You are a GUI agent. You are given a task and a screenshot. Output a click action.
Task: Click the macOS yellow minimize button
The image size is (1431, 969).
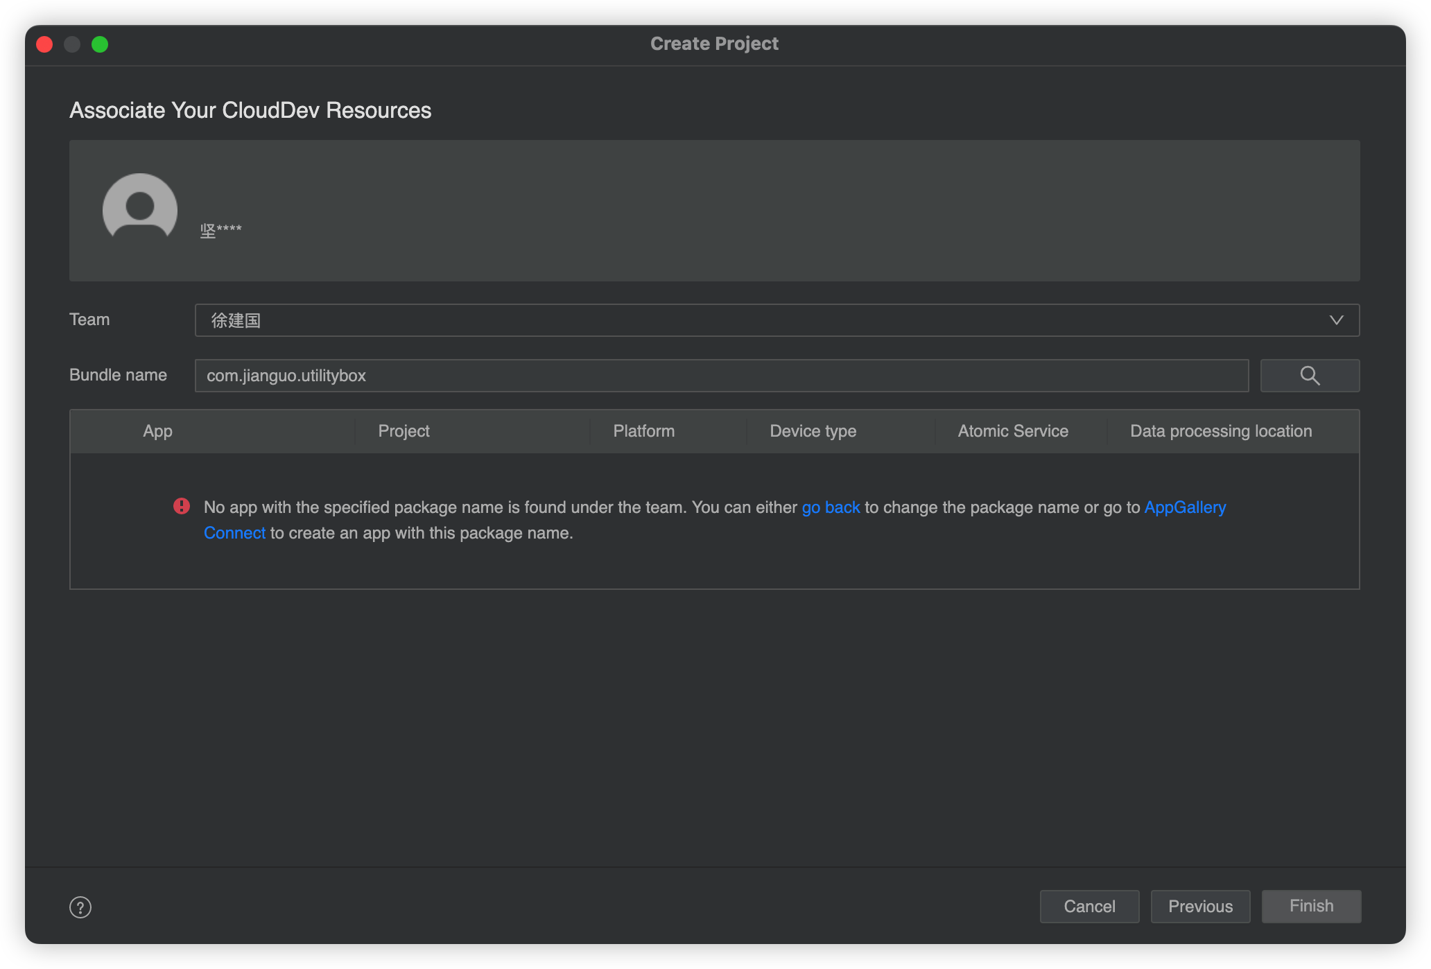[x=73, y=43]
